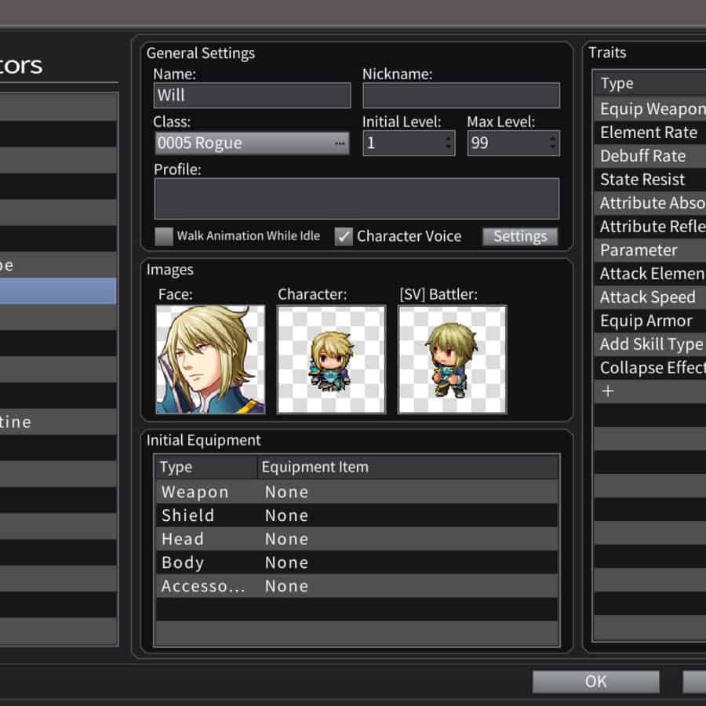Uncheck the Character Voice checkbox
Screen dimensions: 706x706
(x=344, y=236)
